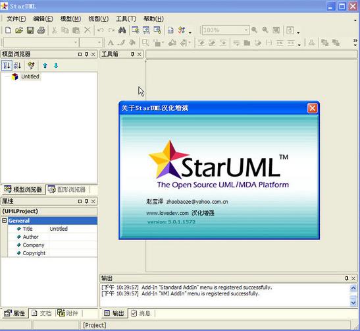This screenshot has height=331, width=360.
Task: Click the output scrollbar up arrow
Action: point(353,287)
